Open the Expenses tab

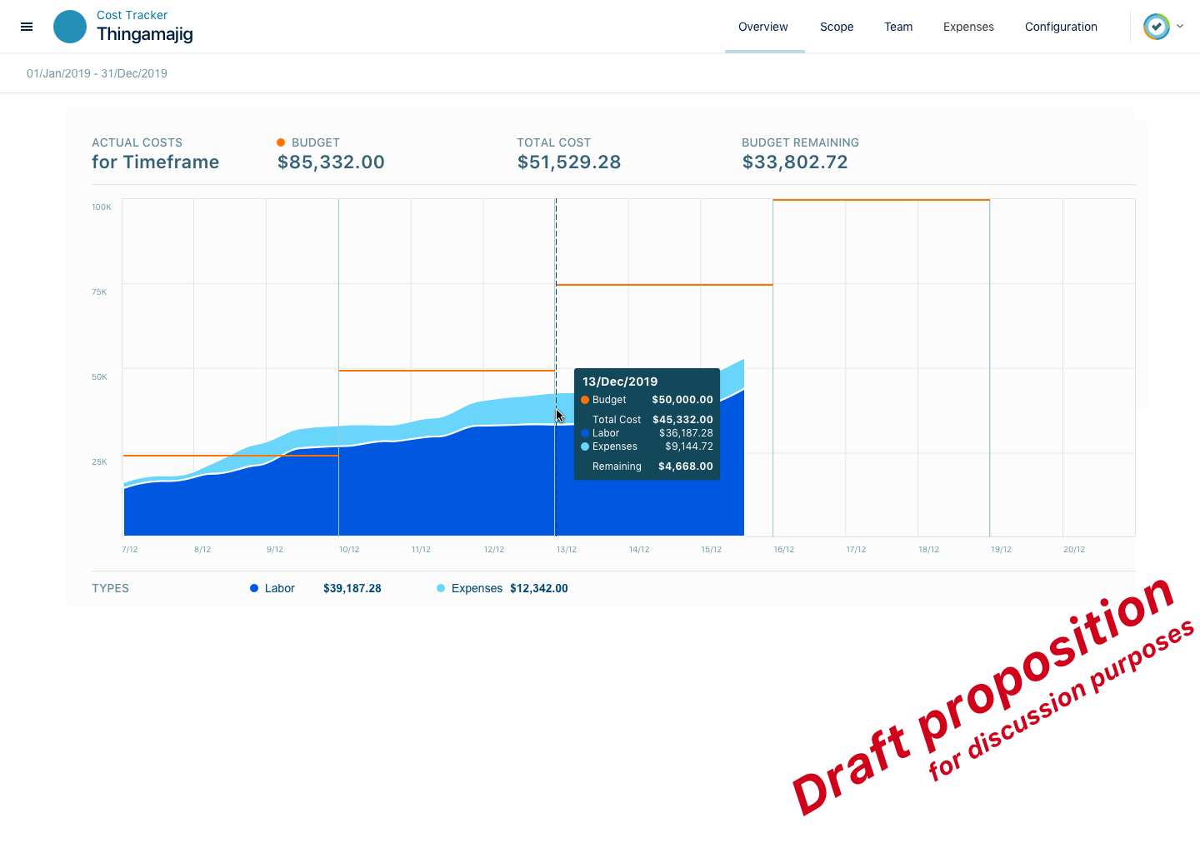pyautogui.click(x=967, y=27)
